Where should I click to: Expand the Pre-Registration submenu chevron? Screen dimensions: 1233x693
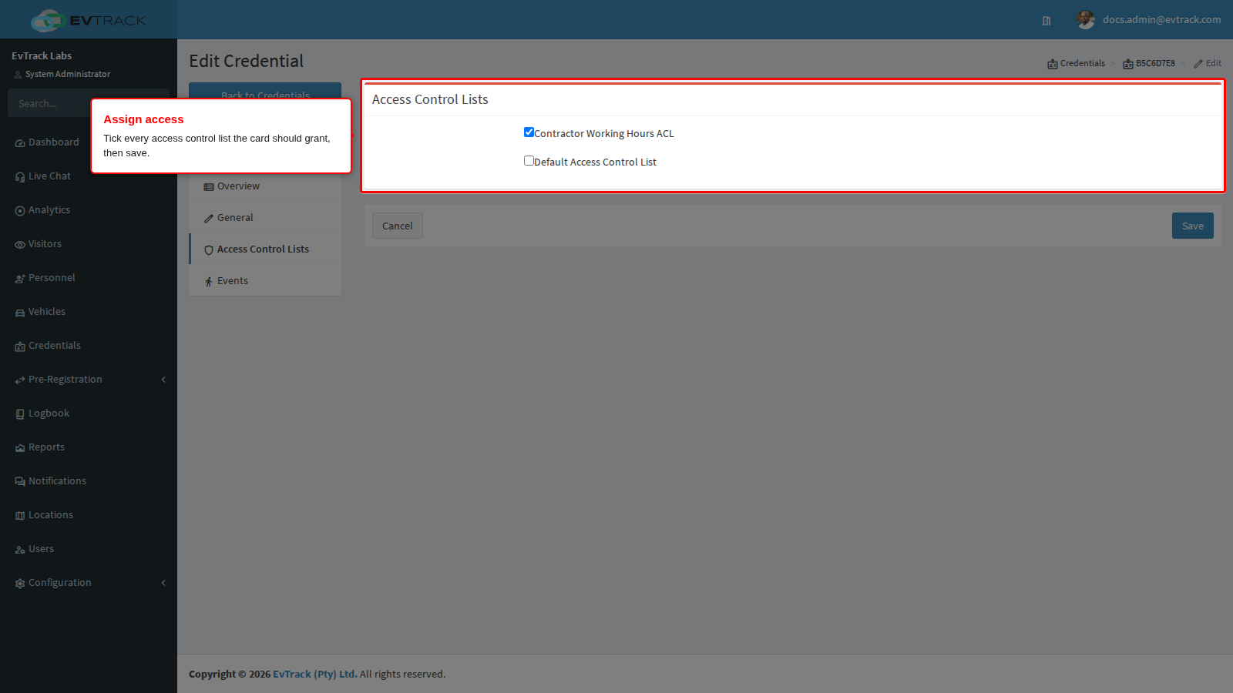pos(163,380)
